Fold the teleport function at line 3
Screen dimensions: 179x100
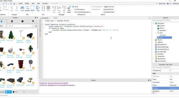[x=44, y=24]
